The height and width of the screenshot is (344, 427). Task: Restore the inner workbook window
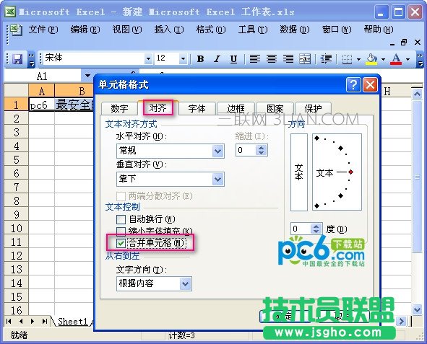pyautogui.click(x=404, y=43)
